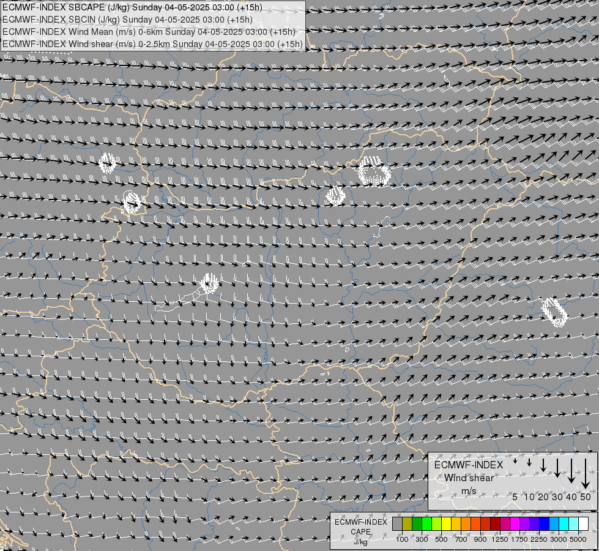Click the m/s unit in wind shear legend
This screenshot has width=599, height=551.
[469, 491]
